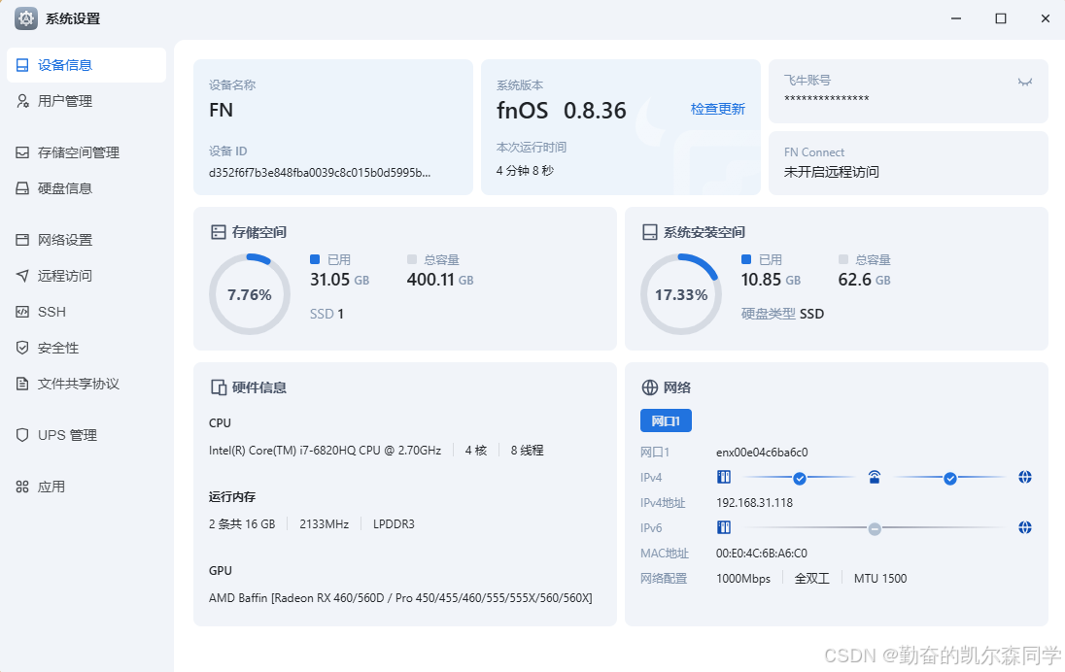This screenshot has width=1065, height=672.
Task: Click the MTU 1500 value
Action: pyautogui.click(x=880, y=579)
